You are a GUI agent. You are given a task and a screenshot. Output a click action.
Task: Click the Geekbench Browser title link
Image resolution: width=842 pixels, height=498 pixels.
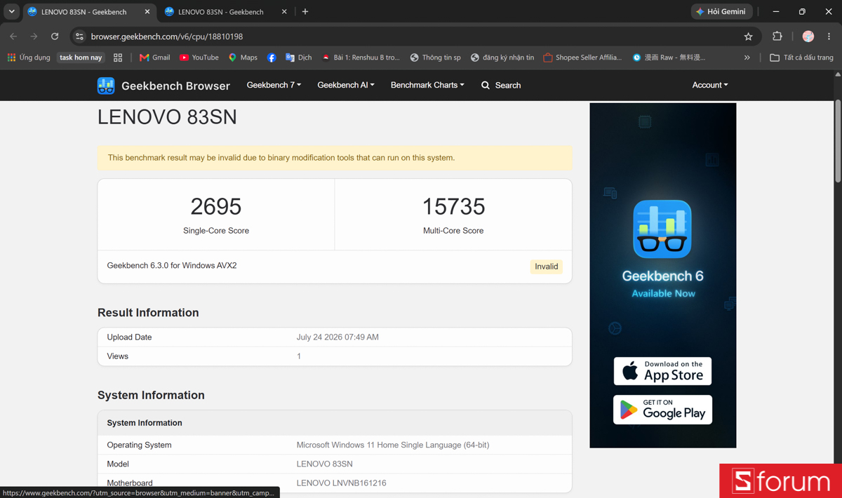[x=175, y=86]
